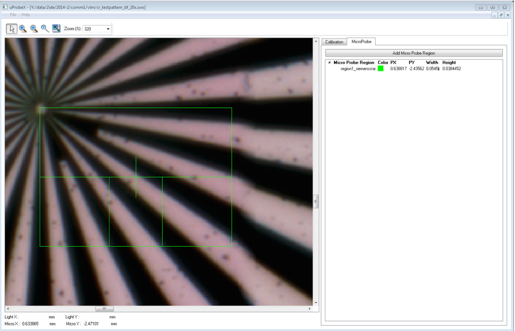Open the Zoom (%) dropdown
This screenshot has width=515, height=331.
point(108,29)
